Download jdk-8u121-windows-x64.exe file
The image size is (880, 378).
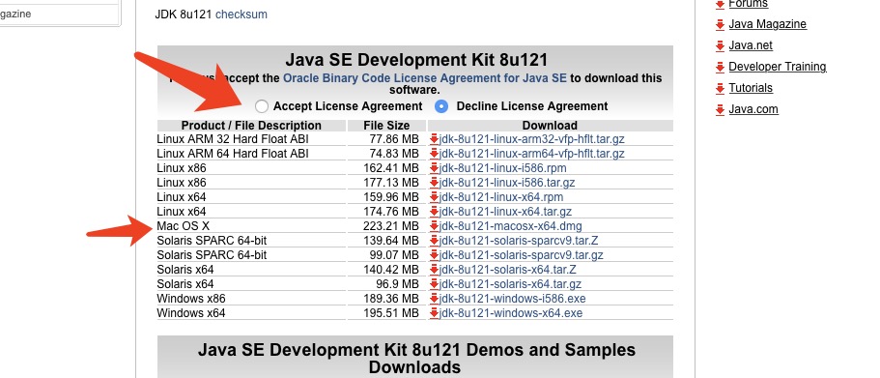(x=511, y=313)
